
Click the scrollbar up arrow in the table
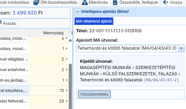click(70, 40)
